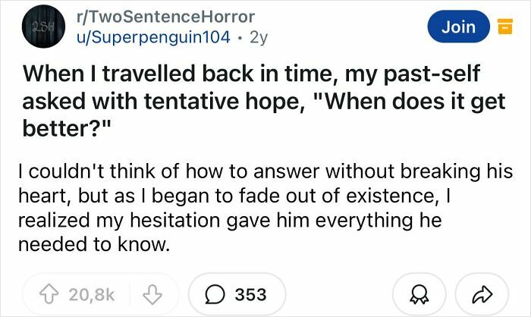
Task: Click the yellow archive box icon
Action: point(503,28)
